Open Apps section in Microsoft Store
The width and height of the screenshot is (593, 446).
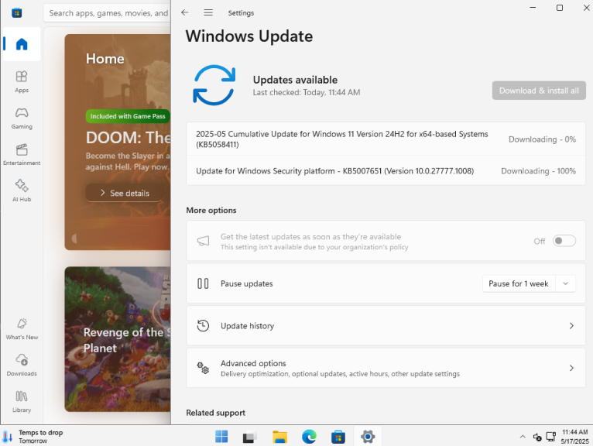coord(22,82)
